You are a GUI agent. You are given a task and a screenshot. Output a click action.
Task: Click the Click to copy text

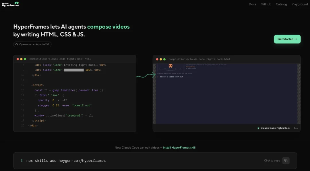click(272, 161)
